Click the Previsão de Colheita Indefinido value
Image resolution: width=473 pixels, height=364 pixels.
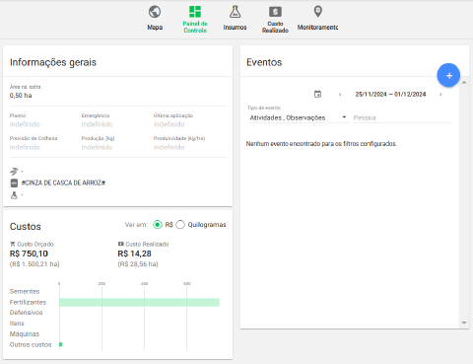(25, 147)
